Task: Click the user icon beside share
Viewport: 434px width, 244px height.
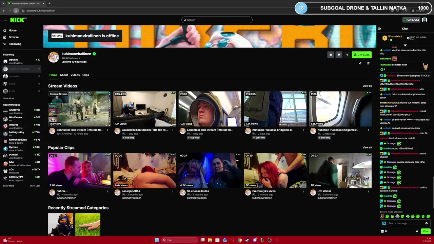Action: coord(368,63)
